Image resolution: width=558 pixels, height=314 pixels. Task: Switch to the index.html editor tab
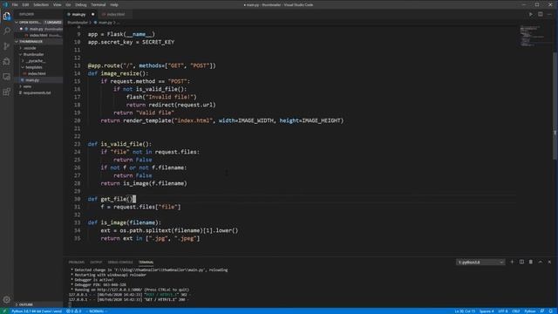115,15
